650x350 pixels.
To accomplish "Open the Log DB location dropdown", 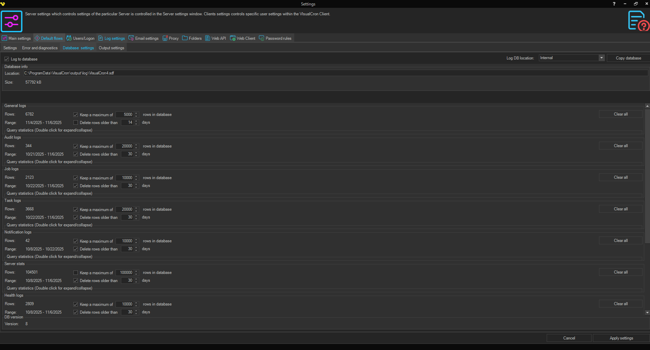I will point(601,58).
